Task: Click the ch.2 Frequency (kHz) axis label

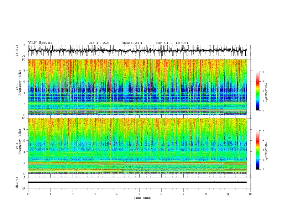Action: pos(19,142)
